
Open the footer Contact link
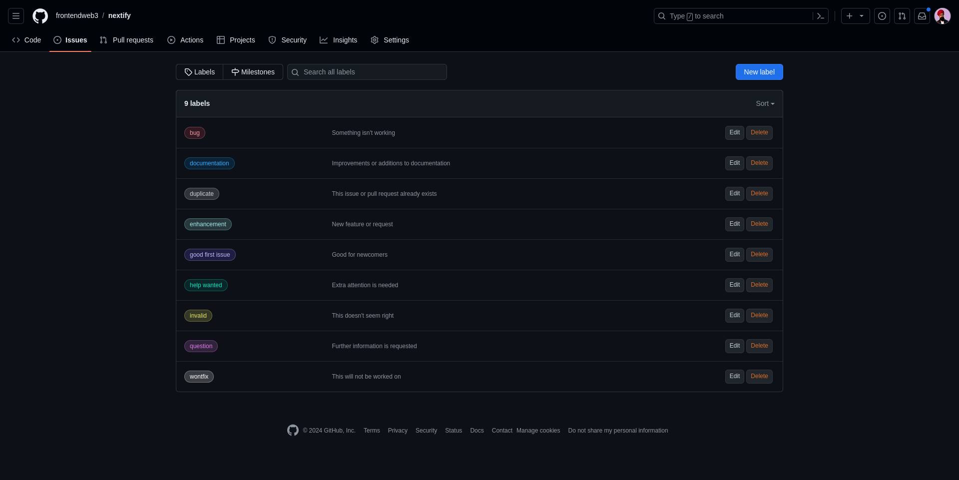point(502,431)
